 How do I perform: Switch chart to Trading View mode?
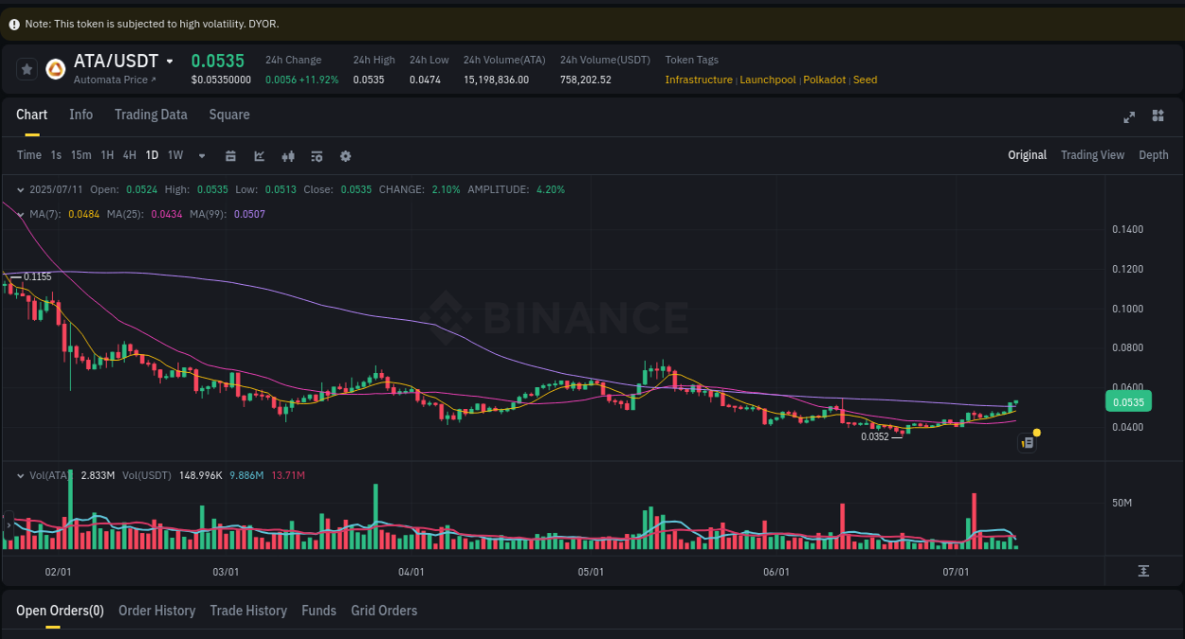[x=1092, y=154]
